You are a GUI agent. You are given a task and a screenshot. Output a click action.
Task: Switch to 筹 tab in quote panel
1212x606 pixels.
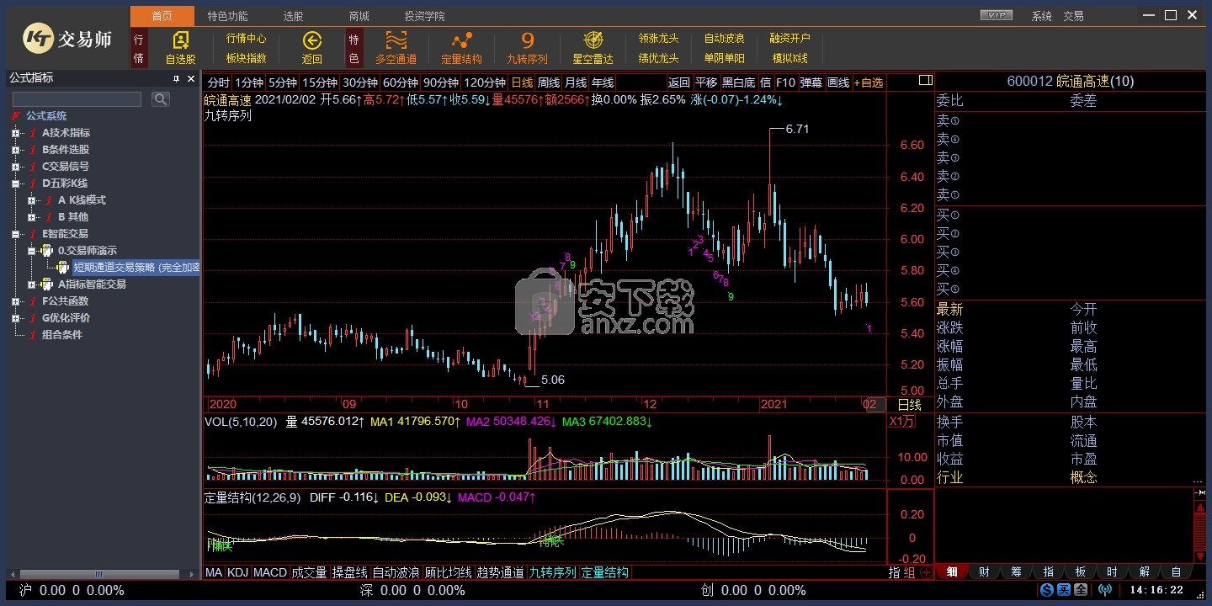1015,572
